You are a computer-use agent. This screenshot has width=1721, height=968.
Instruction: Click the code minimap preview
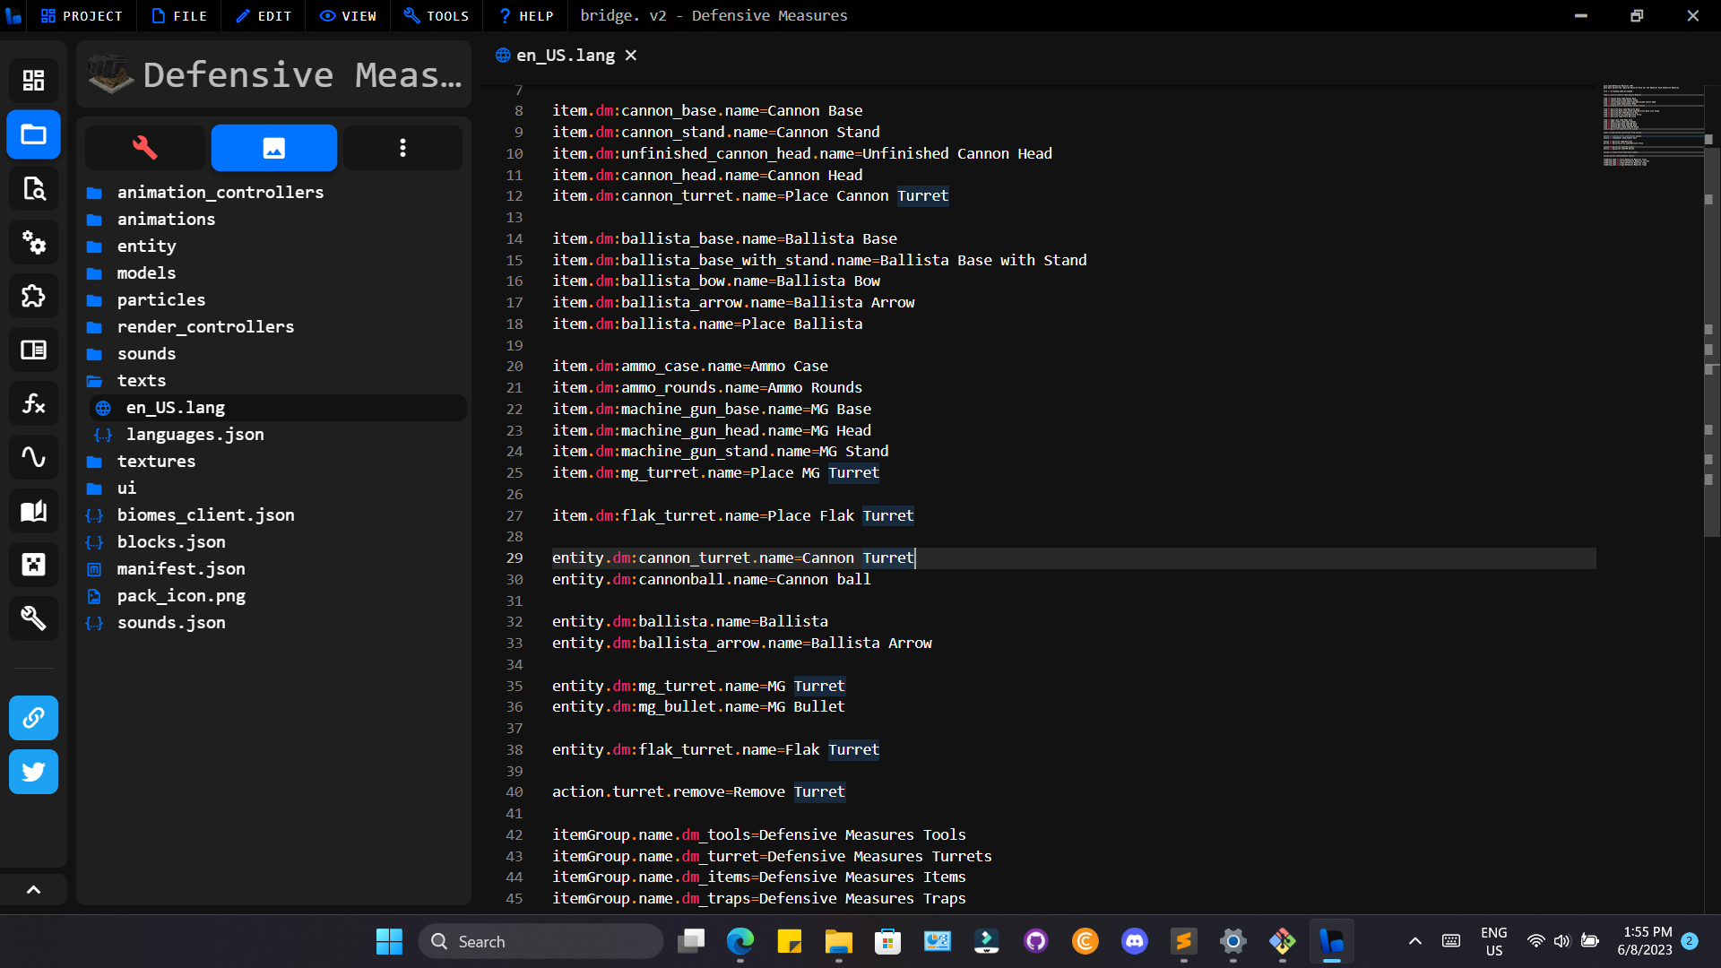tap(1651, 125)
